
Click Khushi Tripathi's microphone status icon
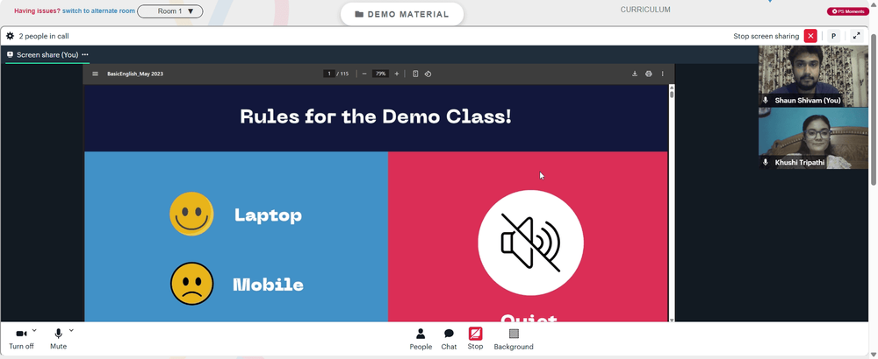[766, 163]
